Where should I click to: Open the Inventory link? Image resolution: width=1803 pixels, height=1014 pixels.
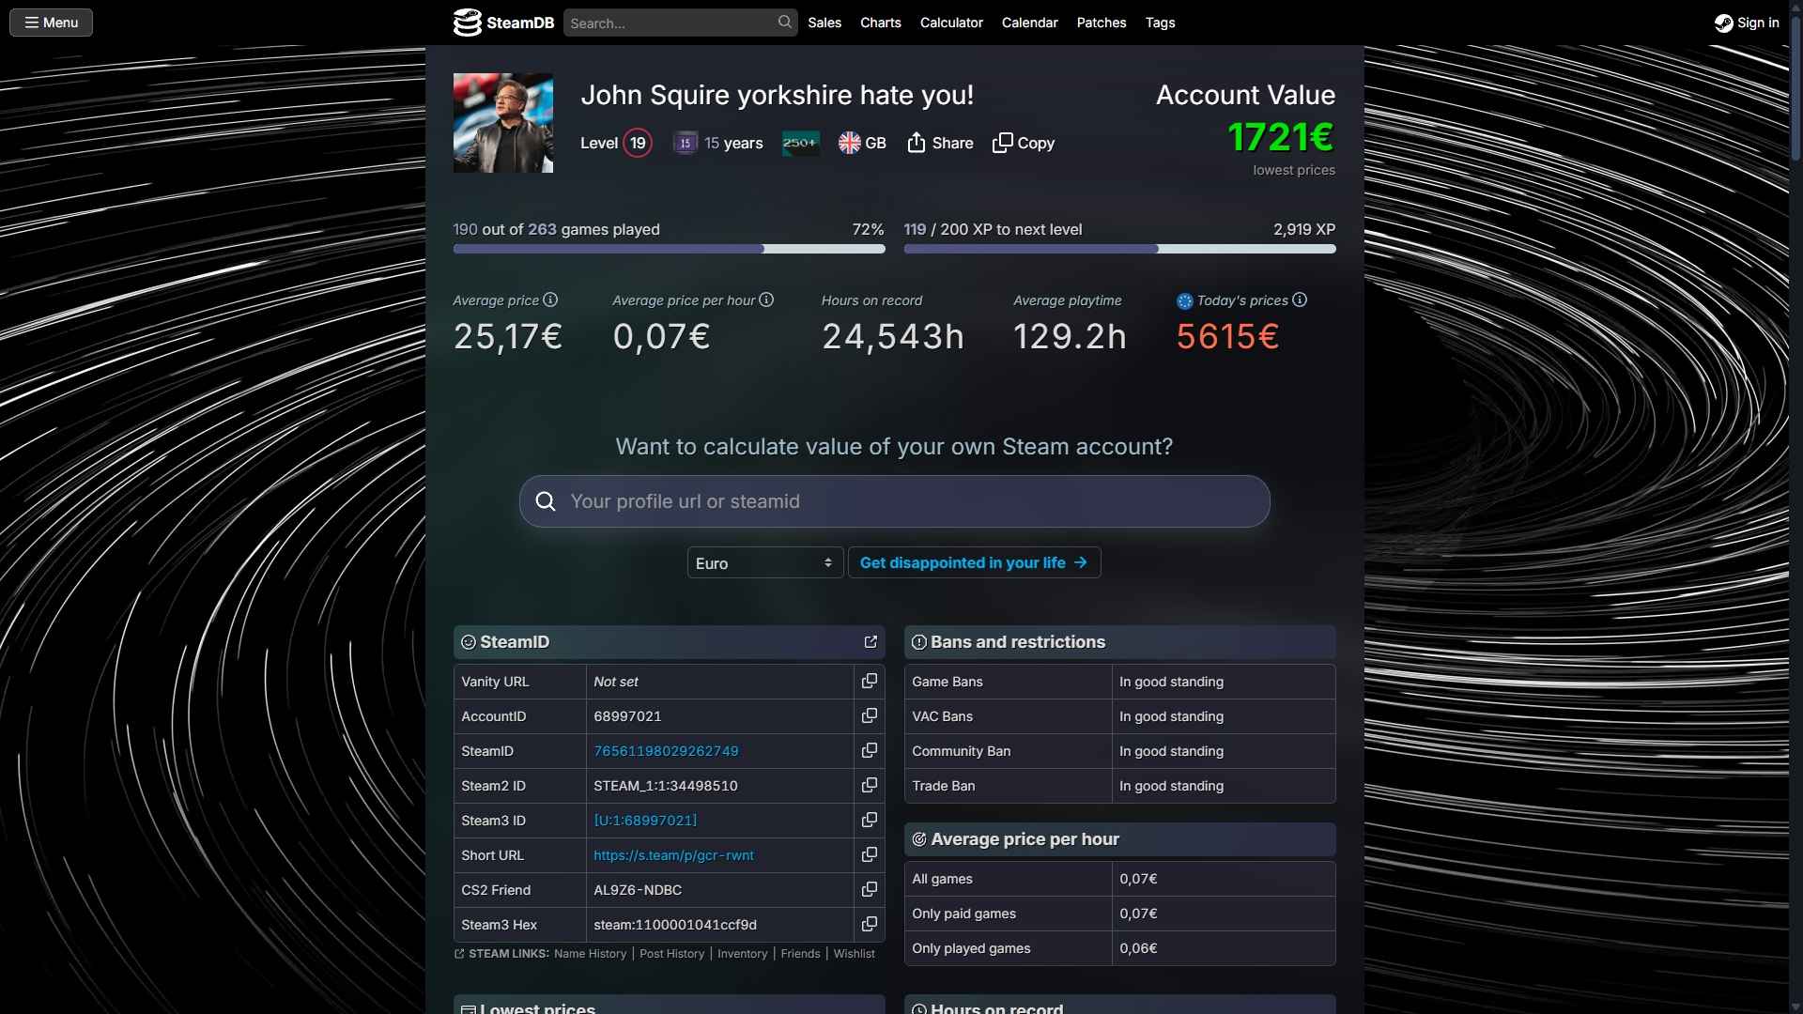pos(742,953)
